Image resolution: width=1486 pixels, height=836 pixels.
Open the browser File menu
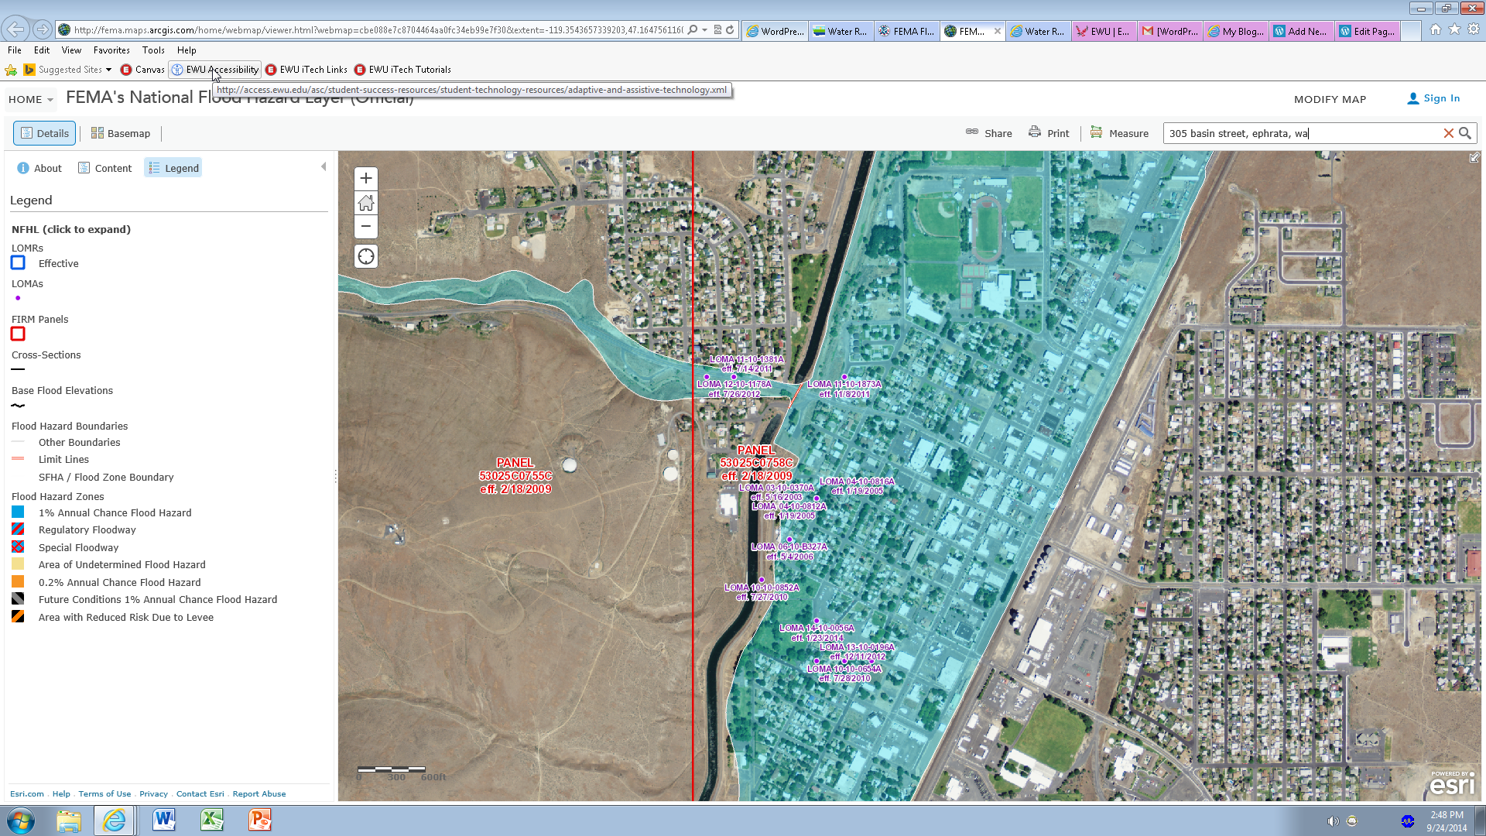(15, 50)
